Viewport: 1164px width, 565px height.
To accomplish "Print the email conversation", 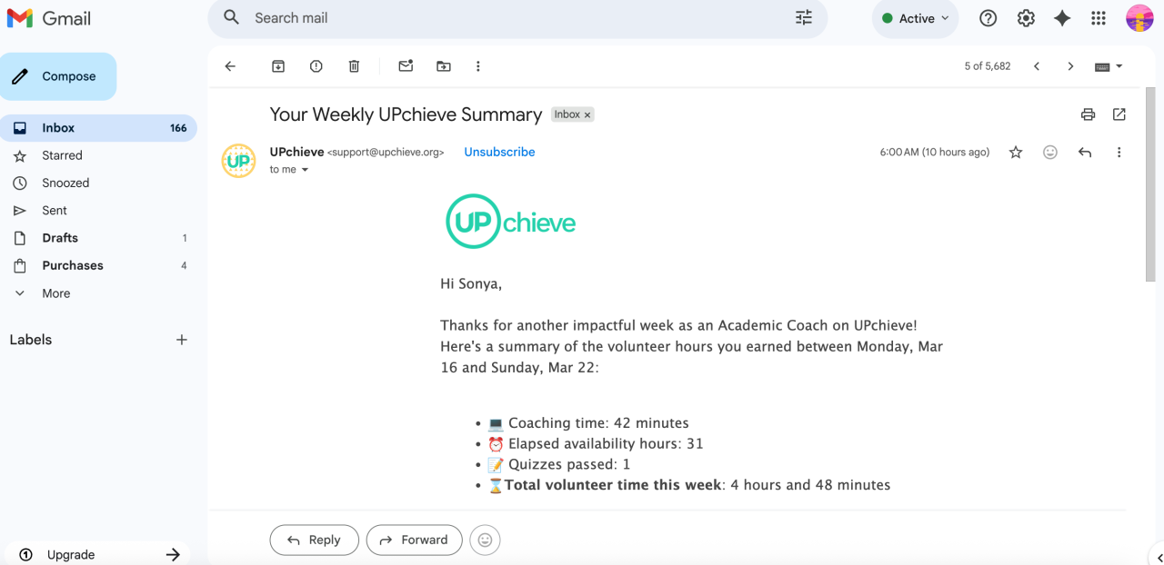I will point(1088,114).
